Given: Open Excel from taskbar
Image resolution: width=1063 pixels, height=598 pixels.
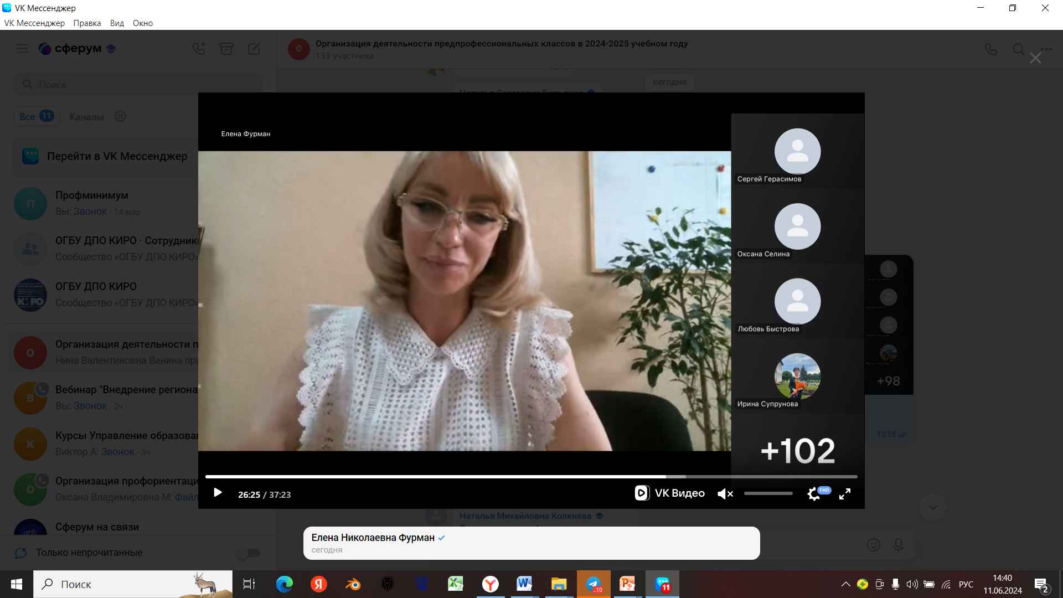Looking at the screenshot, I should 456,584.
